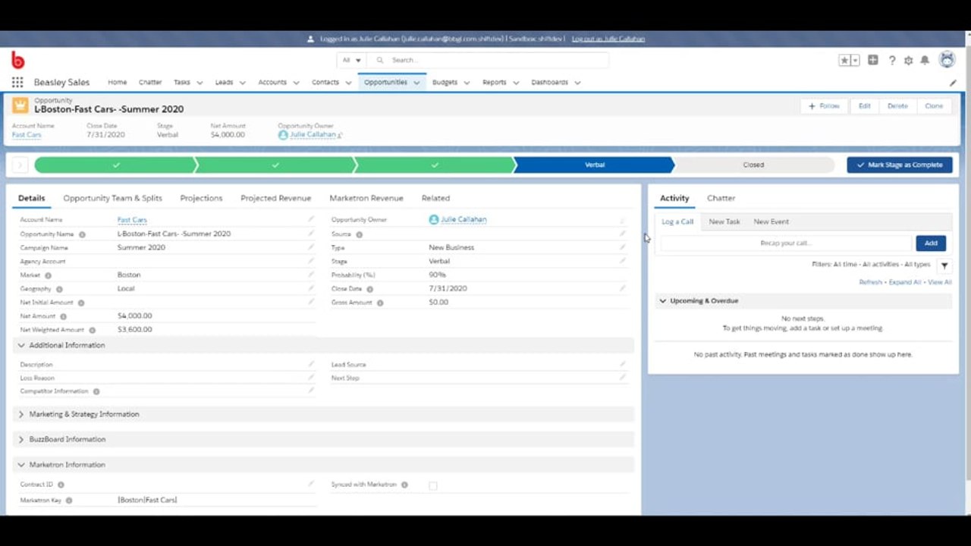Image resolution: width=971 pixels, height=546 pixels.
Task: Open the user profile avatar menu
Action: (947, 59)
